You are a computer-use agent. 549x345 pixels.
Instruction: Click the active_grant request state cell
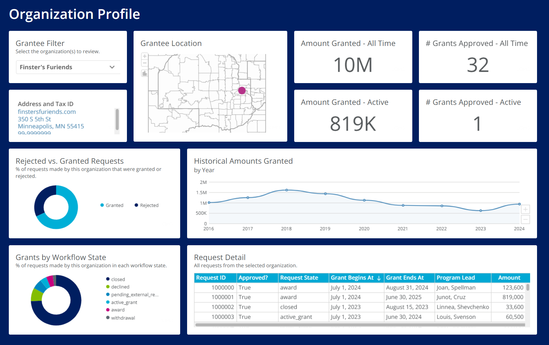pos(303,317)
